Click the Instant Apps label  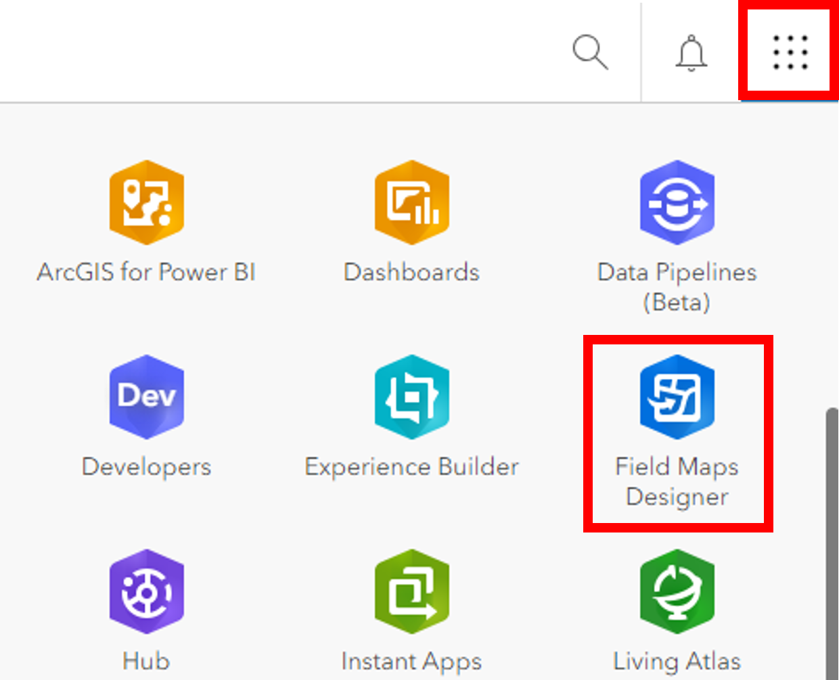(411, 661)
